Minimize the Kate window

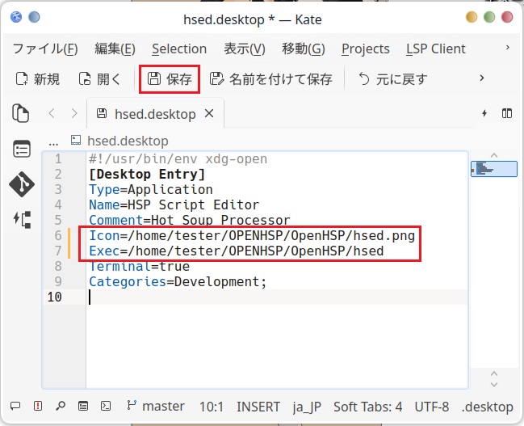[472, 17]
